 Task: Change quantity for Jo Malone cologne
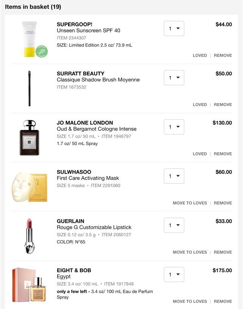tap(174, 126)
